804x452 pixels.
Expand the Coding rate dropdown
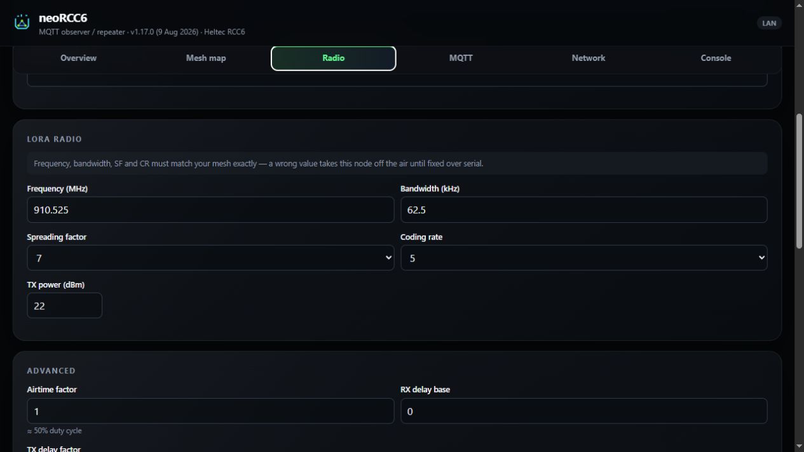pos(583,258)
